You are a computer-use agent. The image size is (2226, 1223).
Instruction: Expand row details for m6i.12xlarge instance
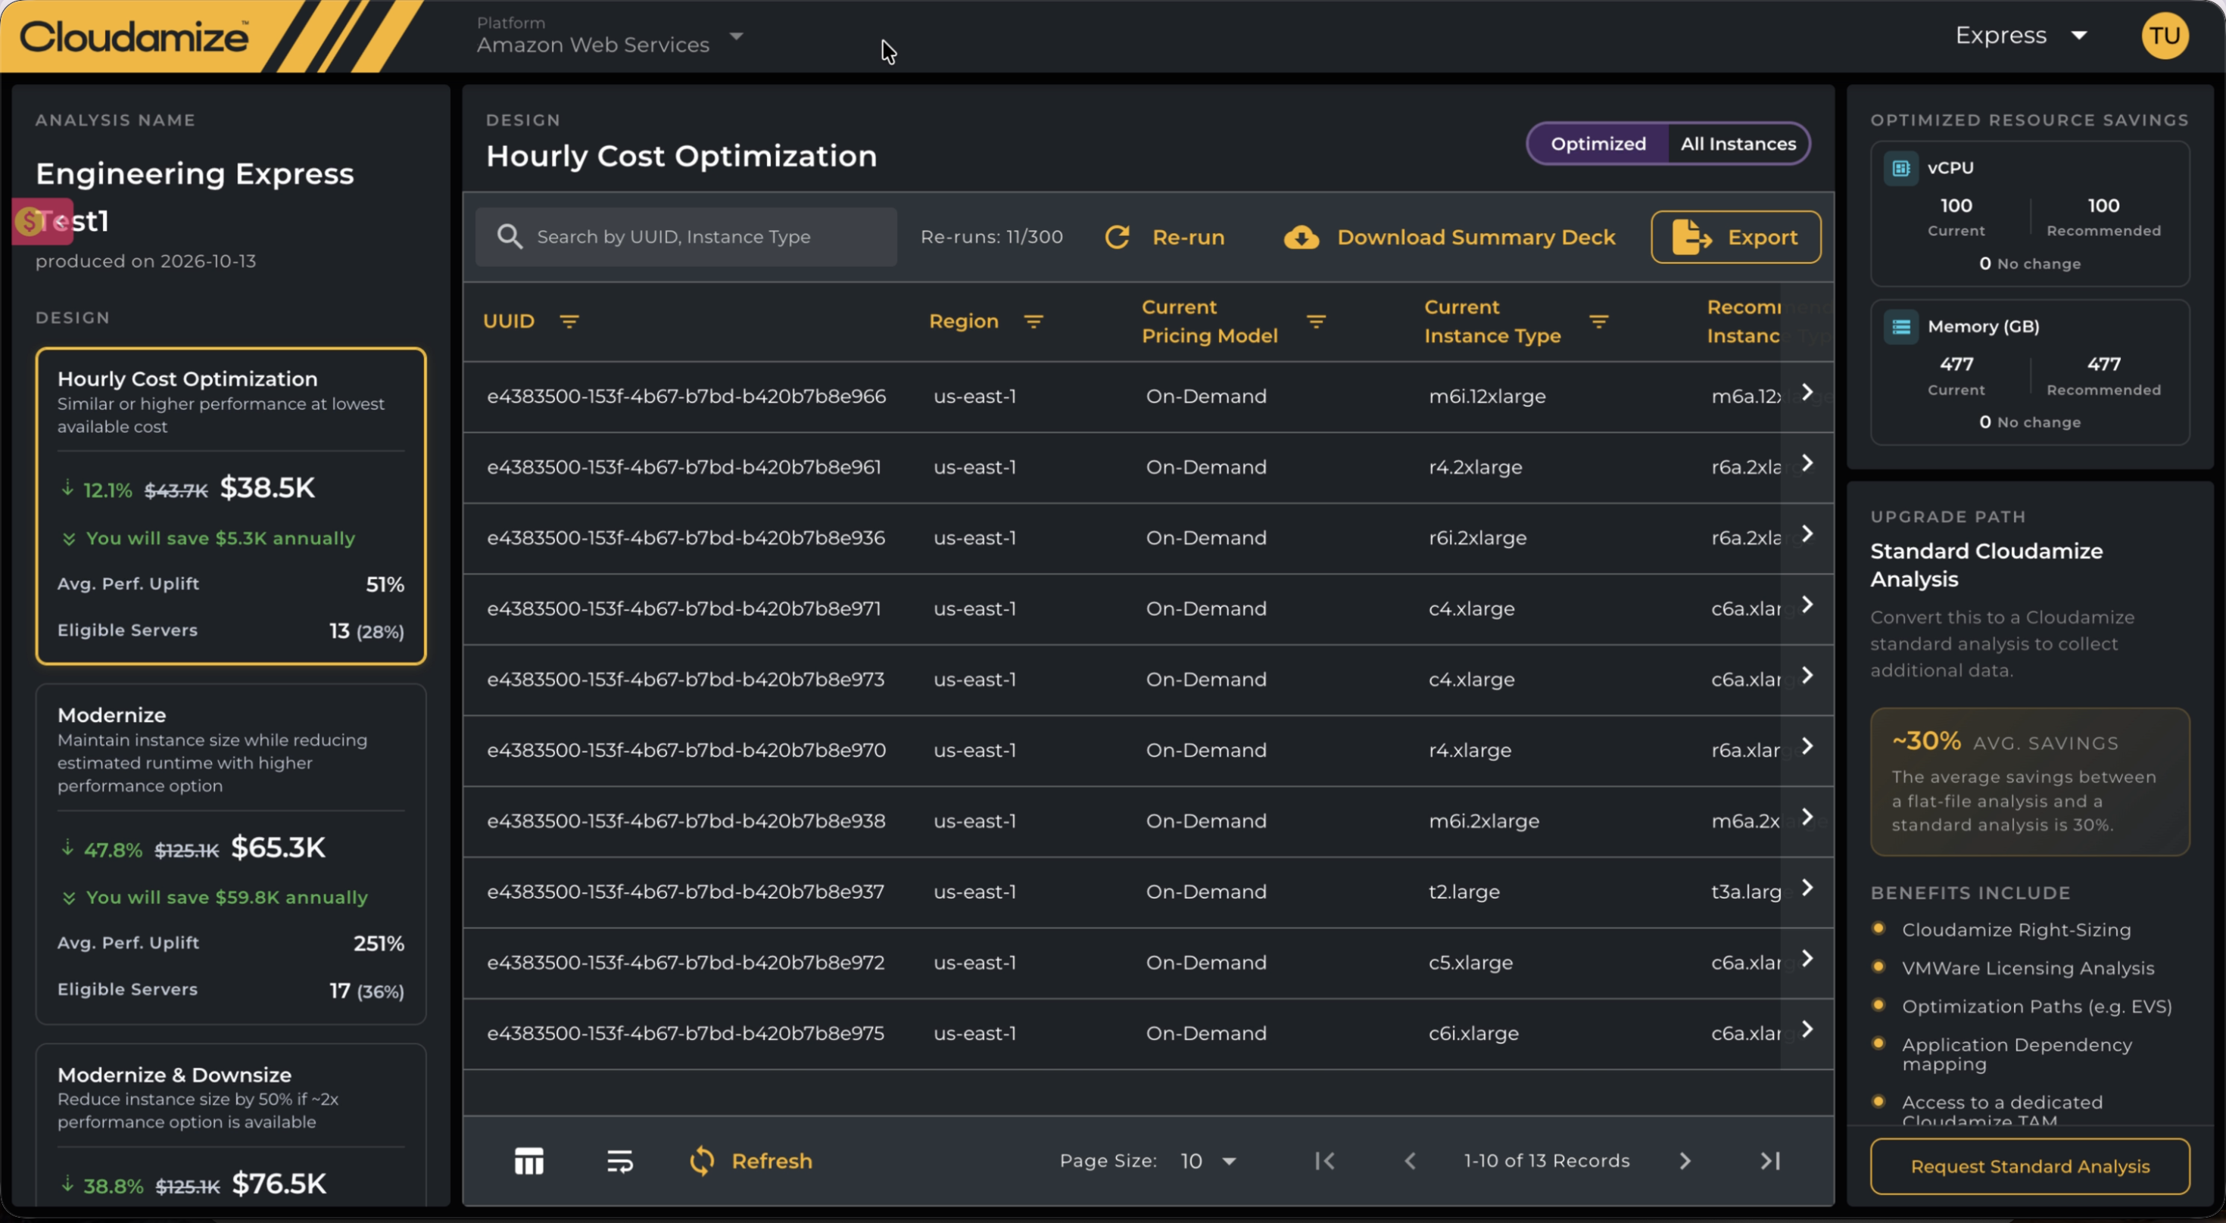1807,393
